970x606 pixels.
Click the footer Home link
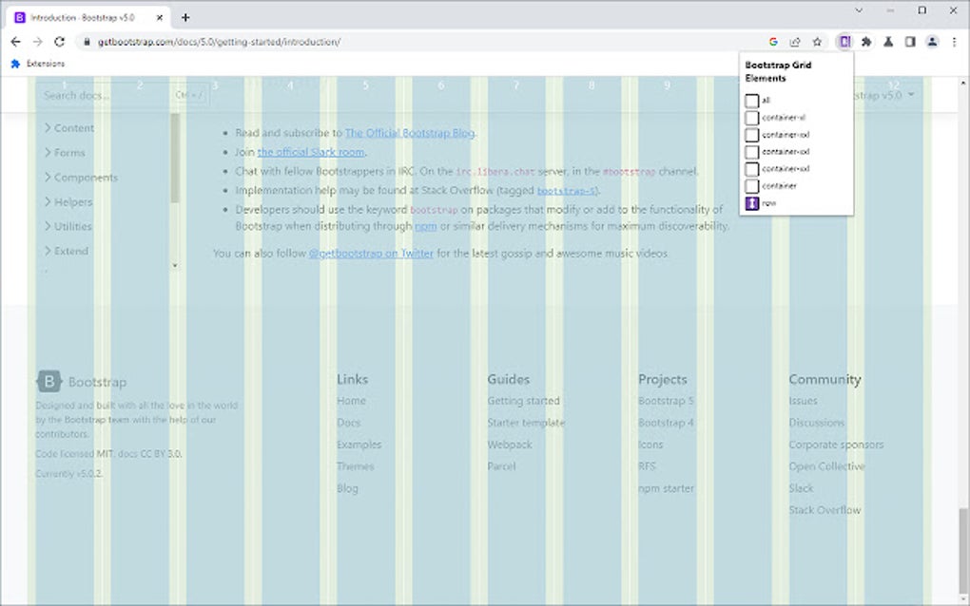[x=351, y=401]
